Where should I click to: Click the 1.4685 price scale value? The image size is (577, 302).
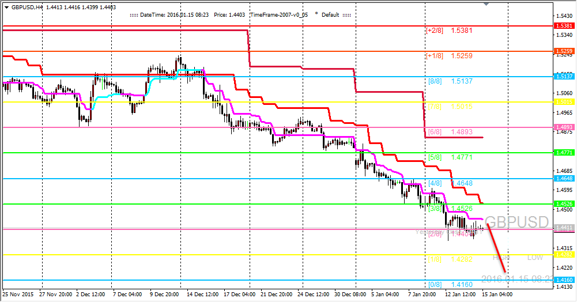[564, 171]
